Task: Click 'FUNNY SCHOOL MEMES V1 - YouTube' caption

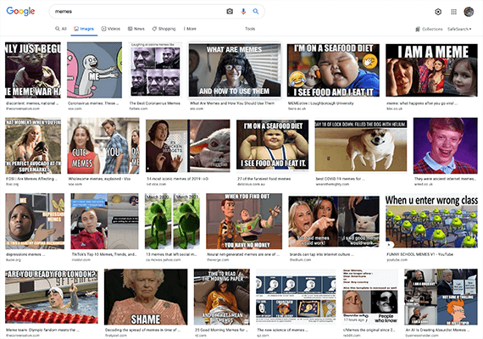Action: pos(419,254)
